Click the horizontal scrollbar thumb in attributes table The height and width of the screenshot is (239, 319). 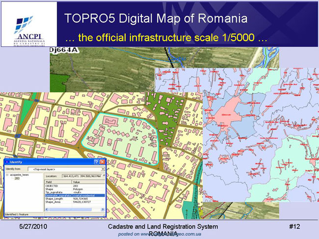point(70,209)
